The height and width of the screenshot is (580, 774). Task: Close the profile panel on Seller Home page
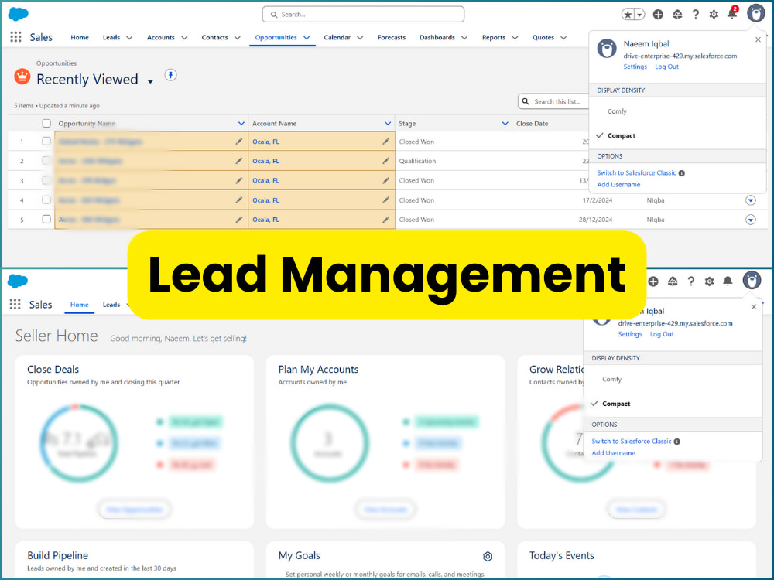754,307
